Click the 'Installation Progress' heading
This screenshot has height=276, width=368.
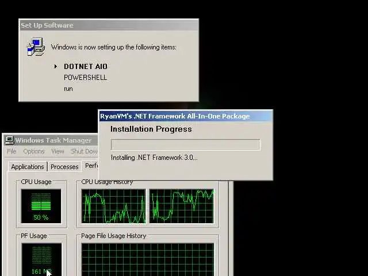pyautogui.click(x=151, y=129)
